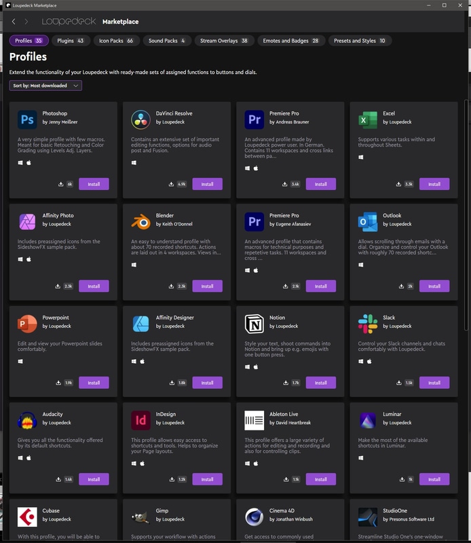Switch to the Stream Overlays tab
This screenshot has width=471, height=543.
click(x=224, y=41)
